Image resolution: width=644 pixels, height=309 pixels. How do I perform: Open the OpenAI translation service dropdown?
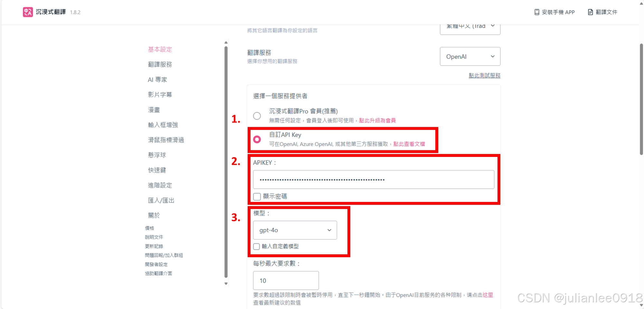pyautogui.click(x=470, y=57)
